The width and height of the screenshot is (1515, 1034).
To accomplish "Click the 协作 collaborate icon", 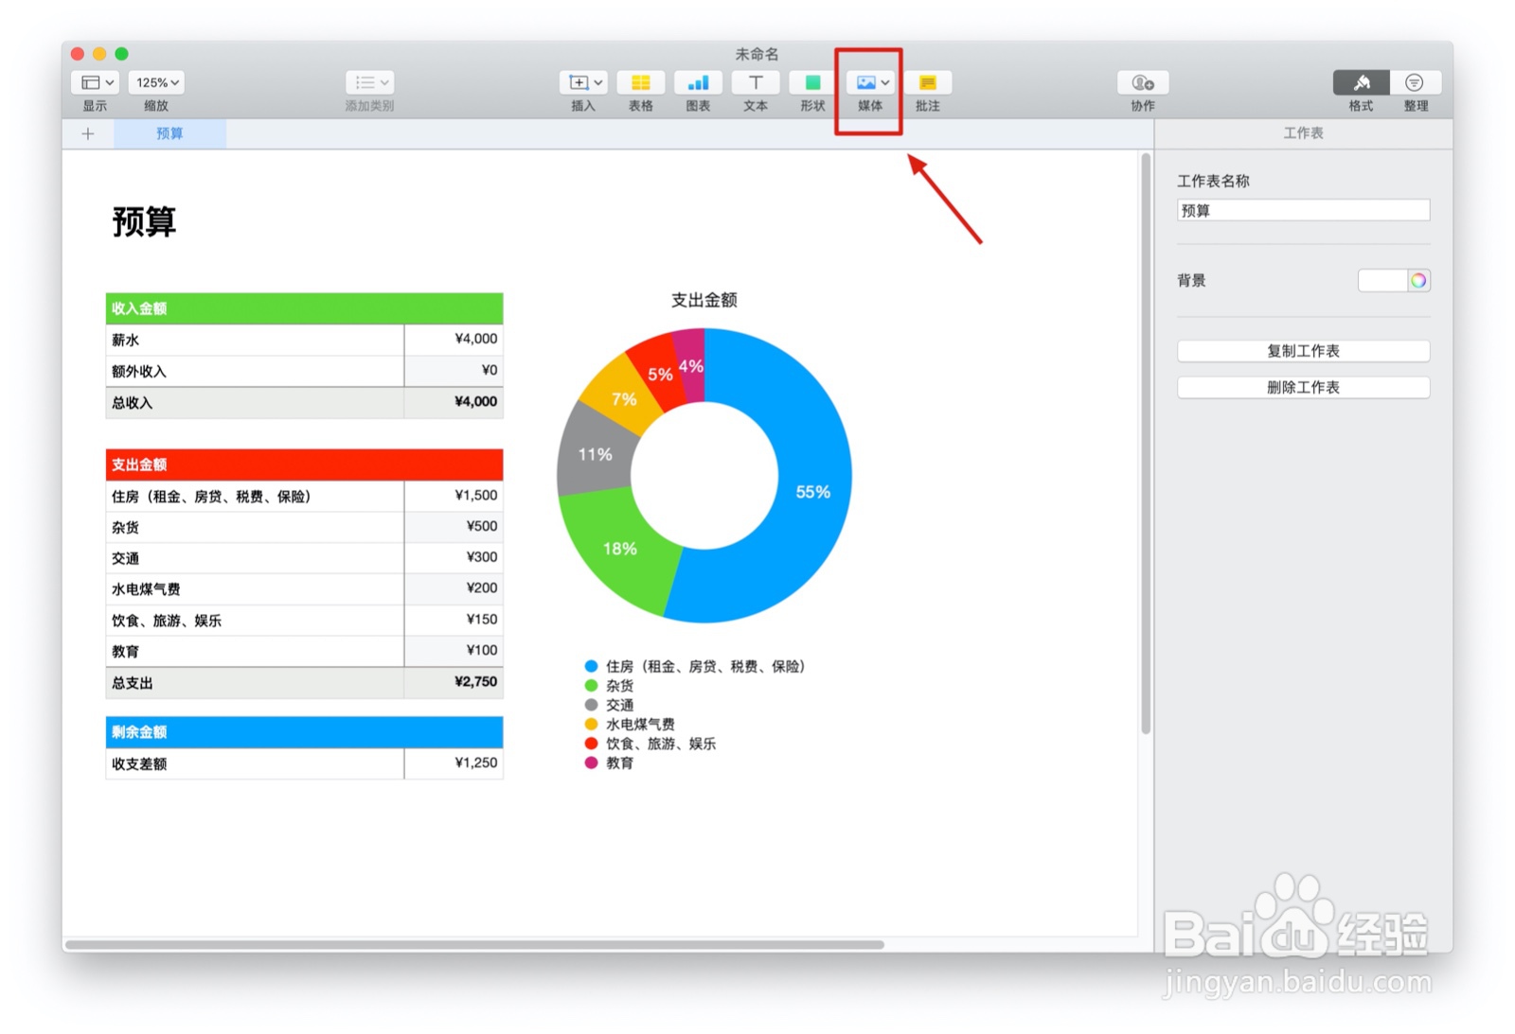I will pos(1143,82).
